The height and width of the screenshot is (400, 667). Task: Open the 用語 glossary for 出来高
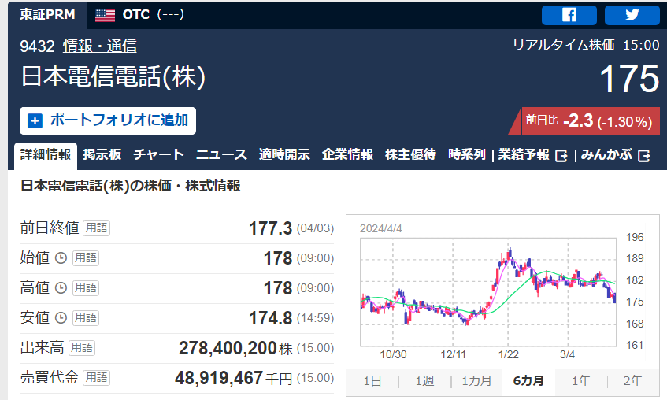[x=82, y=348]
